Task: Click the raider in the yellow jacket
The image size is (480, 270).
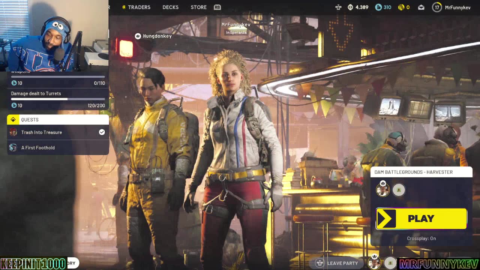Action: [156, 161]
